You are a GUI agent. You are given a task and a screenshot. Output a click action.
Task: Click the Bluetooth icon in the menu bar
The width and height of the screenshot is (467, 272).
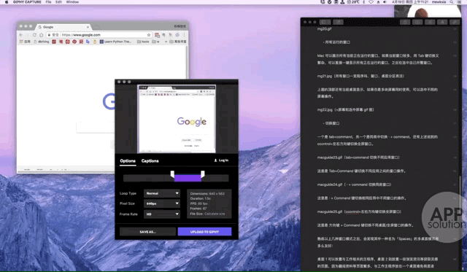pyautogui.click(x=363, y=2)
